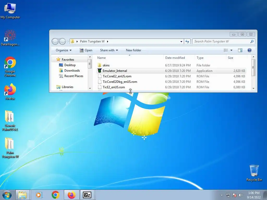Click Show desktop button at taskbar end
This screenshot has width=267, height=200.
[265, 195]
